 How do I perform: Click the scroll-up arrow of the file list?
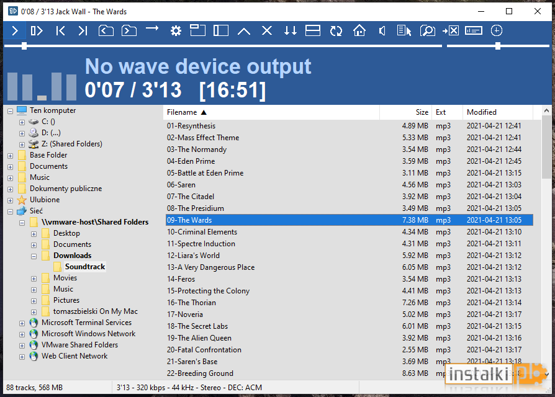(x=546, y=110)
